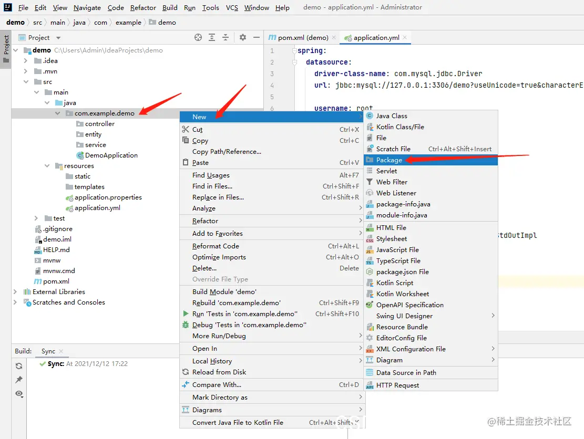Select OpenAPI Specification in New submenu
This screenshot has width=584, height=439.
[x=431, y=305]
